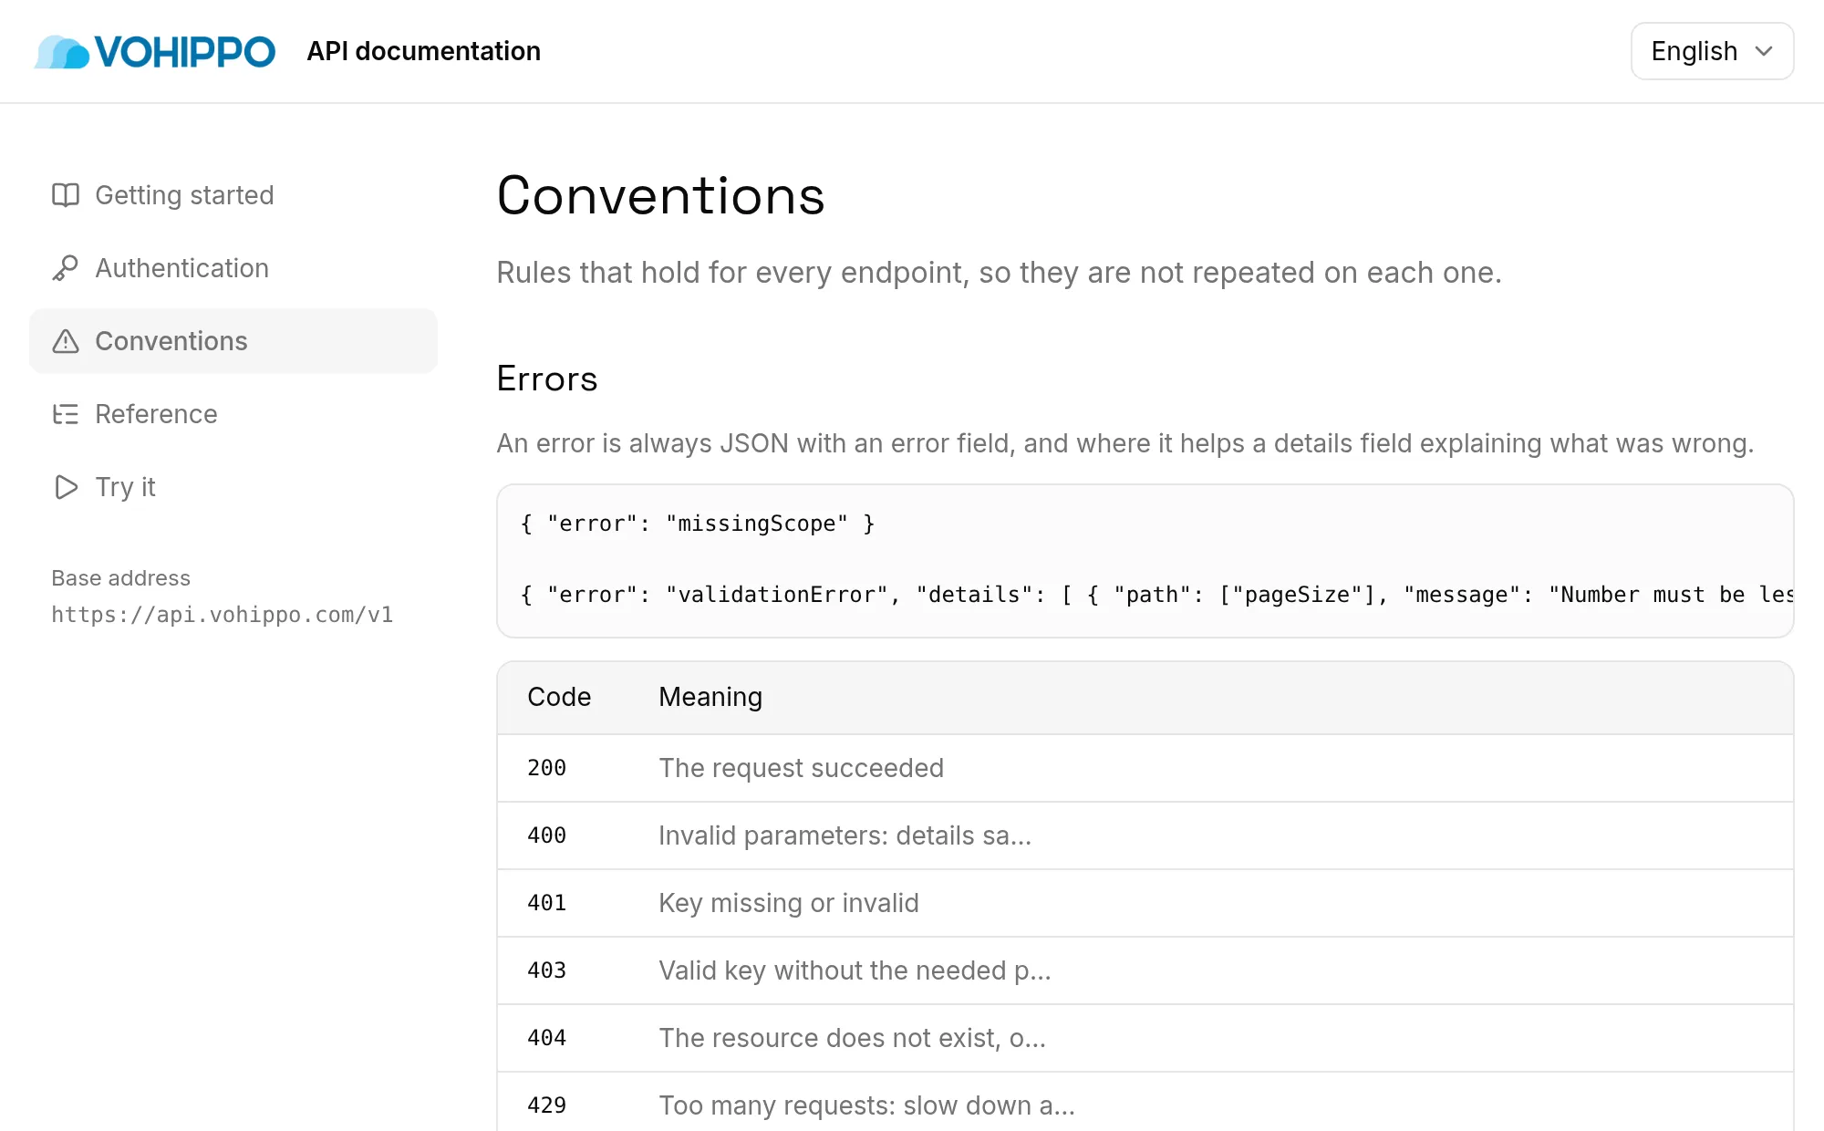Image resolution: width=1824 pixels, height=1131 pixels.
Task: Click the 401 status code cell
Action: click(547, 903)
